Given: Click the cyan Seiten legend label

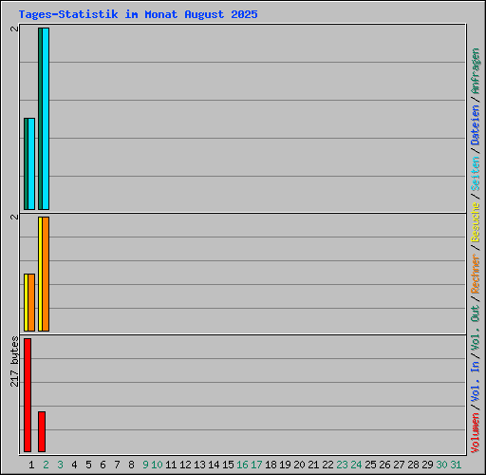Looking at the screenshot, I should pyautogui.click(x=475, y=174).
